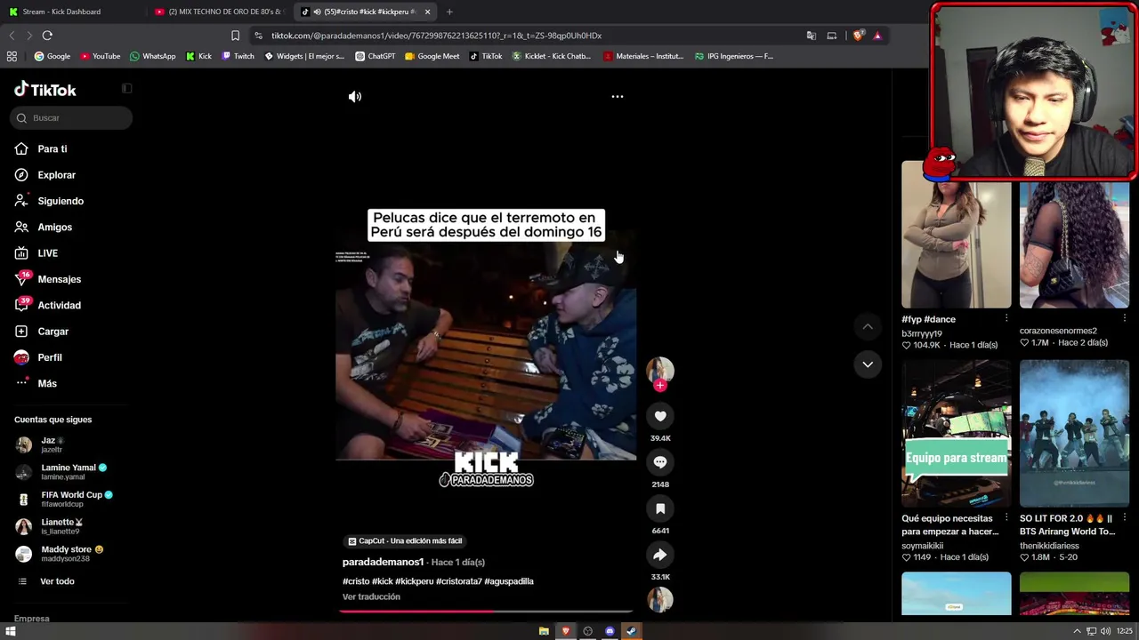This screenshot has height=640, width=1139.
Task: Open File Explorer from the taskbar
Action: tap(544, 631)
